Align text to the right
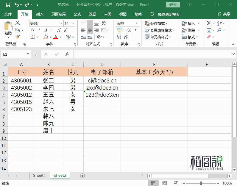 point(96,30)
